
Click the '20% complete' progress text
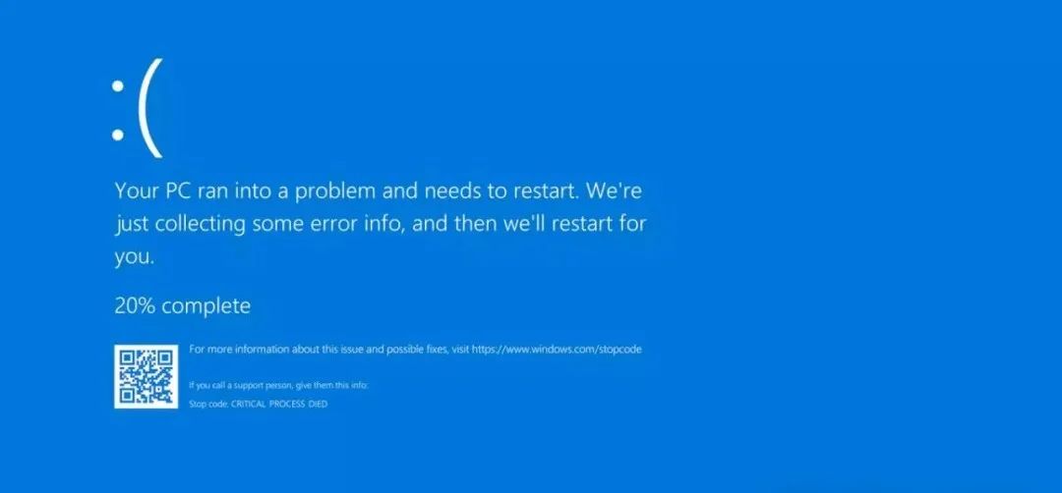[182, 306]
